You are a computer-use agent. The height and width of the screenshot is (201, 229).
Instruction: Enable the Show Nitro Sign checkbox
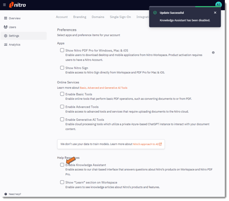[x=62, y=68]
